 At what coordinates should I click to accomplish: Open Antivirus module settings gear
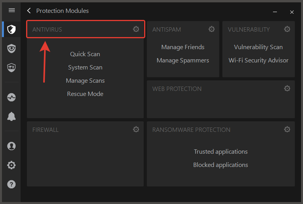coord(136,29)
